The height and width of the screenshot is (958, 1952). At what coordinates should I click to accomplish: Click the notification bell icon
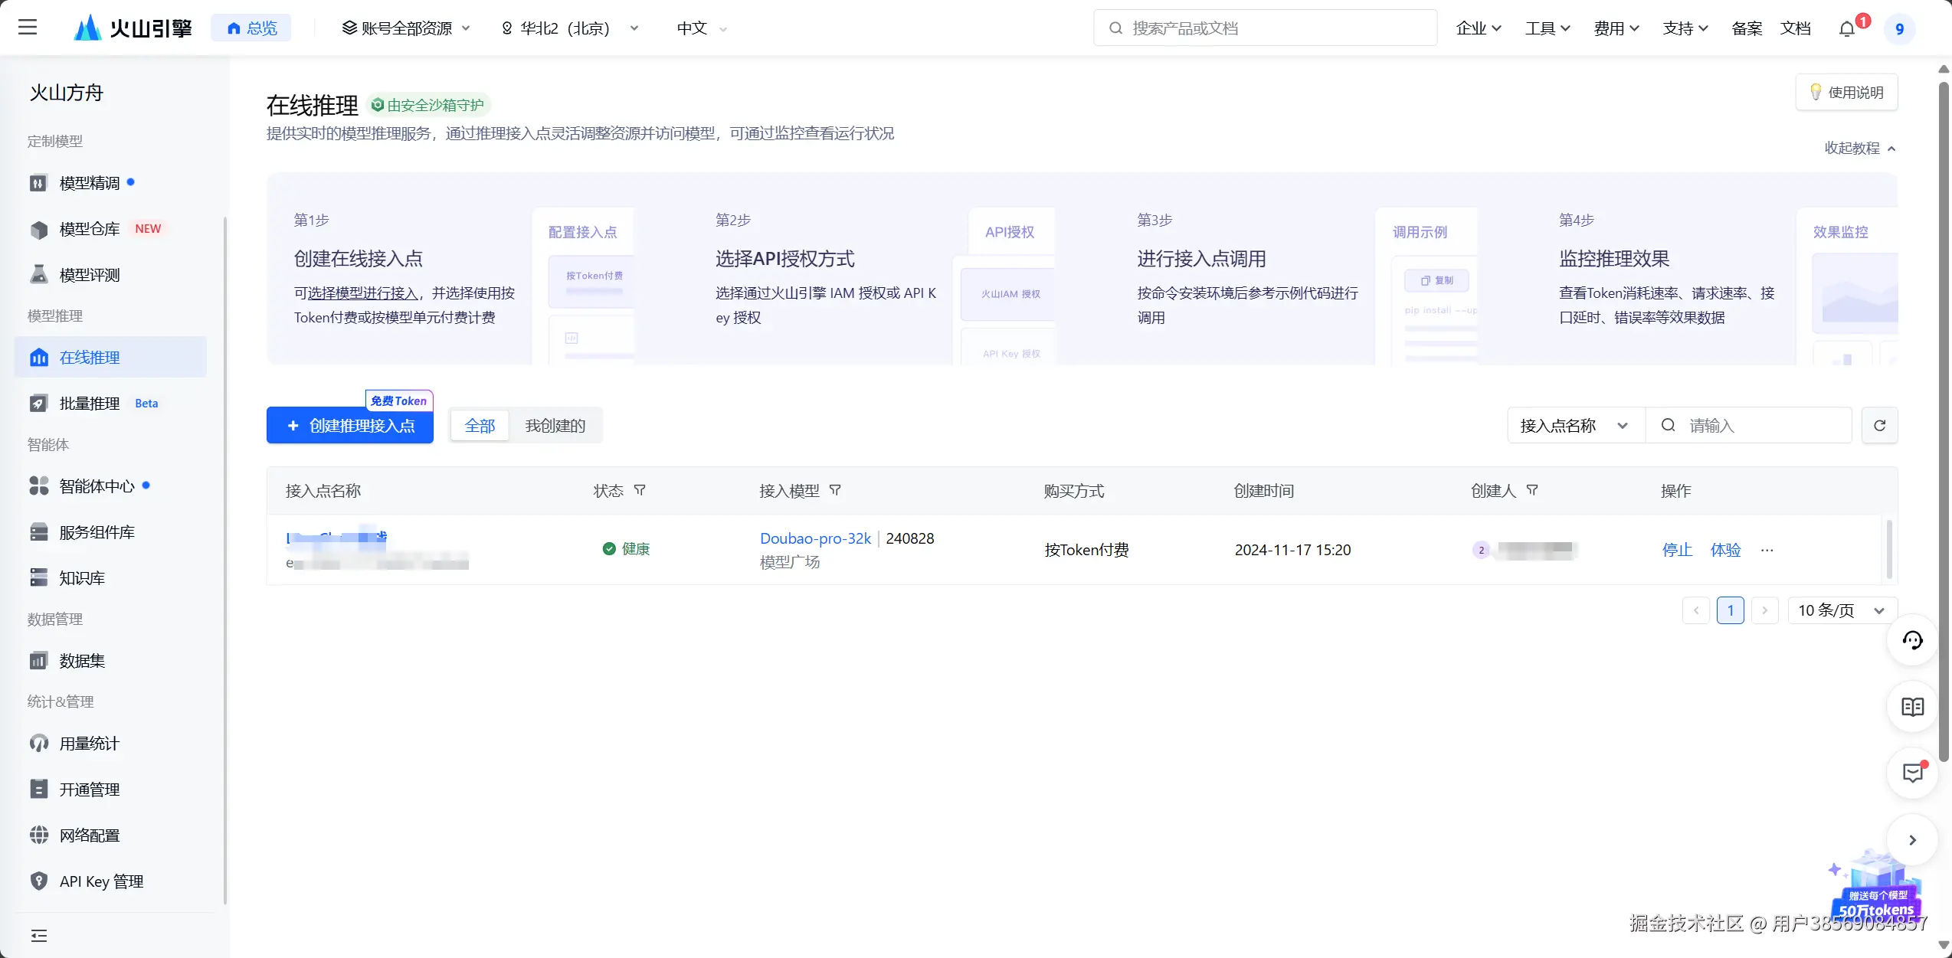tap(1847, 29)
